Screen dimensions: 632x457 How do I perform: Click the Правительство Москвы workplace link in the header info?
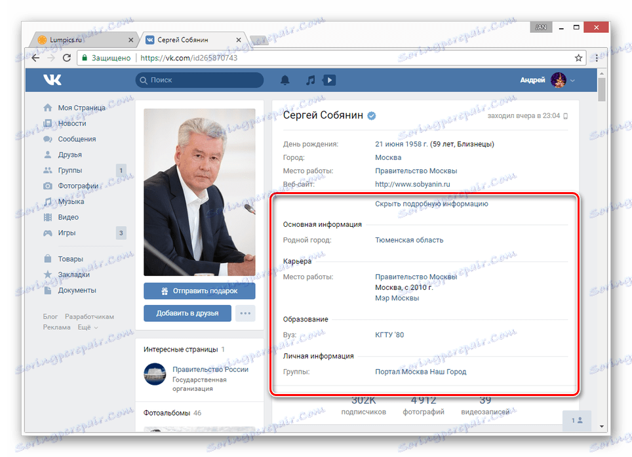(x=416, y=171)
